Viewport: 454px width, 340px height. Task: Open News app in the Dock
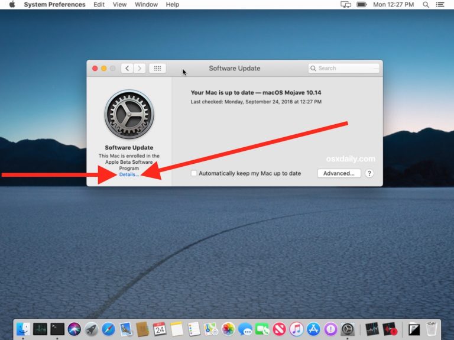pyautogui.click(x=280, y=329)
